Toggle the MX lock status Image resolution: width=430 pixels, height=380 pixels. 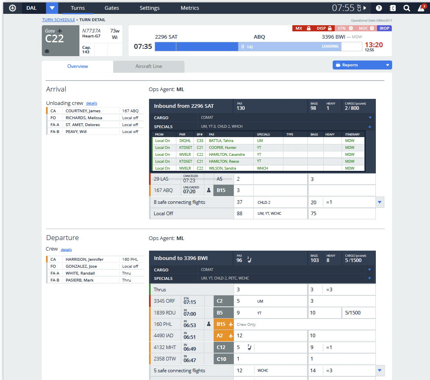coord(303,28)
